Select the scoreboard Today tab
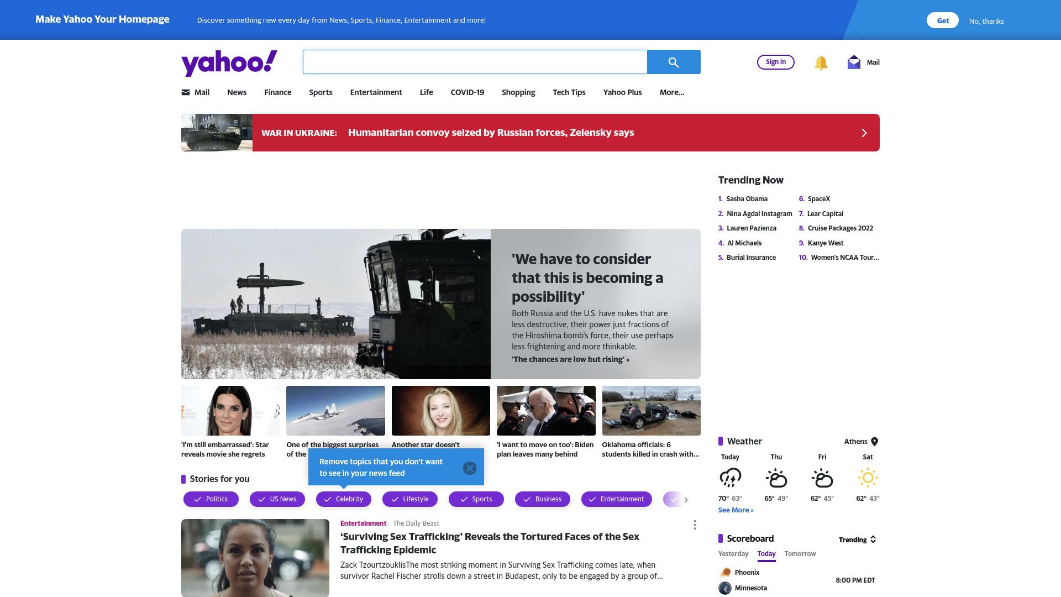Image resolution: width=1061 pixels, height=597 pixels. point(766,554)
